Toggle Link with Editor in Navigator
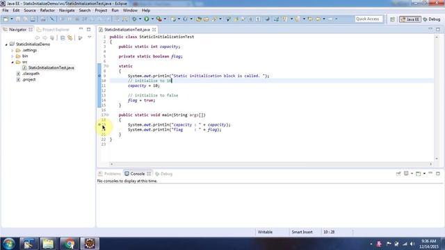The image size is (445, 250). click(x=70, y=37)
